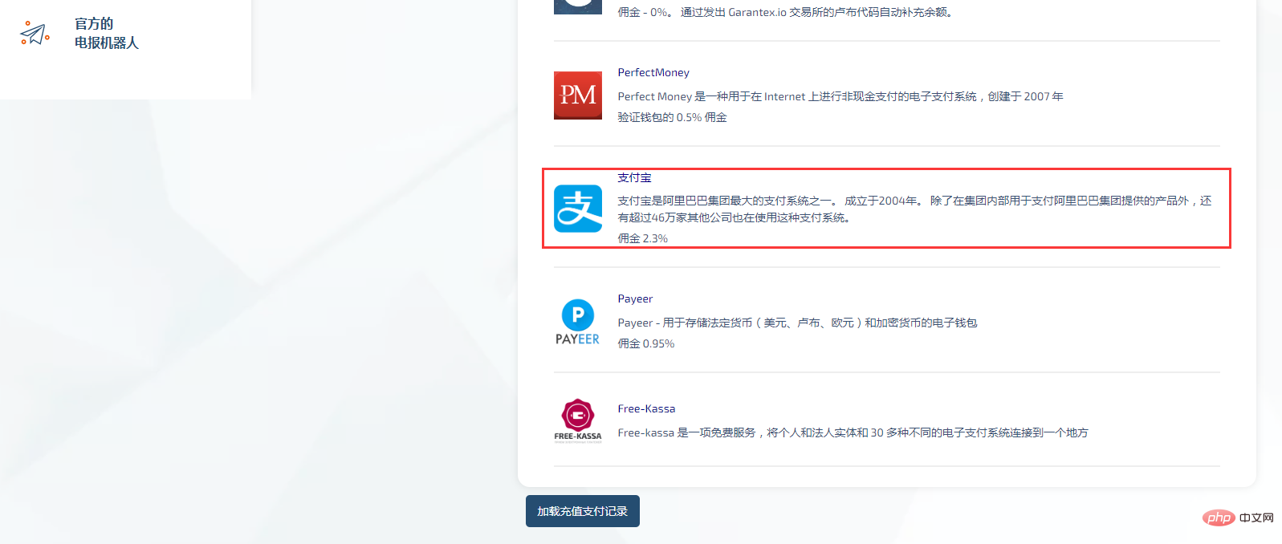Click the Alipay description paragraph
The image size is (1282, 544).
914,209
